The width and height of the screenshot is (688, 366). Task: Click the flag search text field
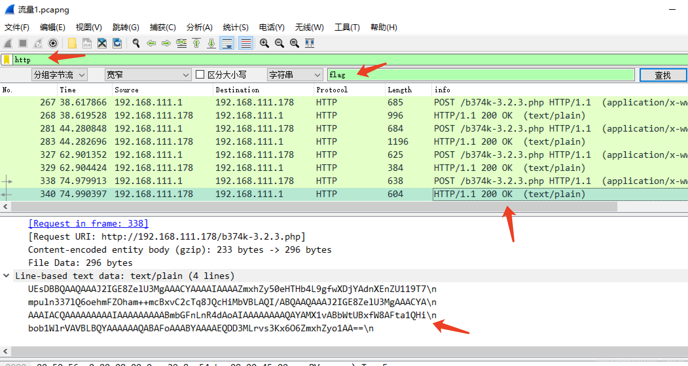[x=481, y=75]
